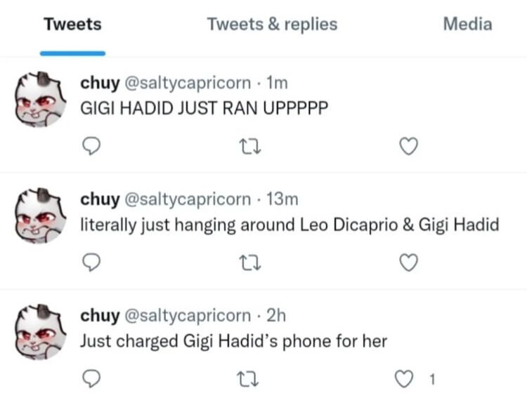Open chuy's avatar on the 13m tweet
This screenshot has height=412, width=527.
point(41,216)
